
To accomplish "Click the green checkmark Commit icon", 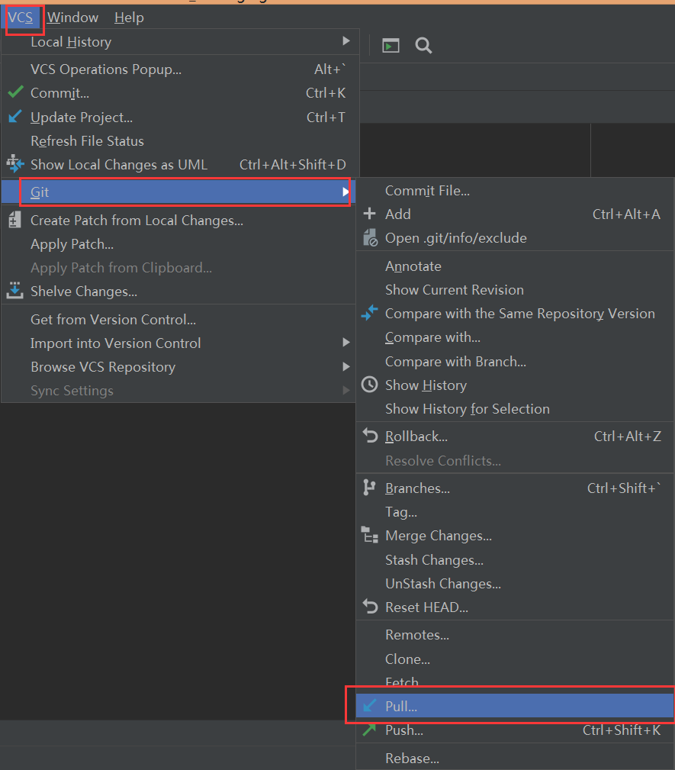I will coord(16,92).
